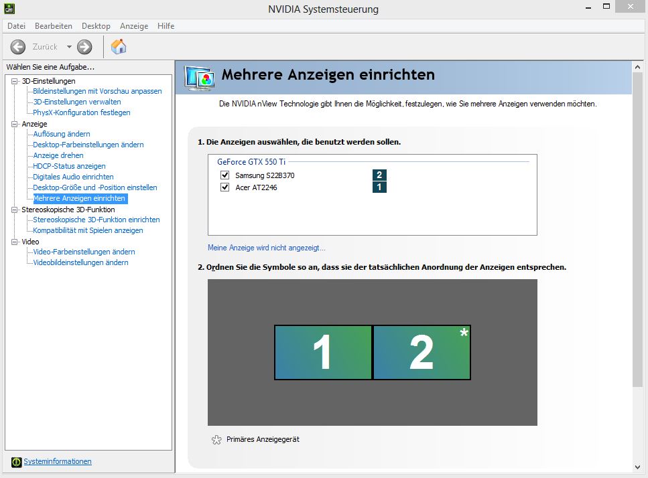The height and width of the screenshot is (478, 648).
Task: Select display 1 thumbnail in arrangement
Action: point(323,353)
